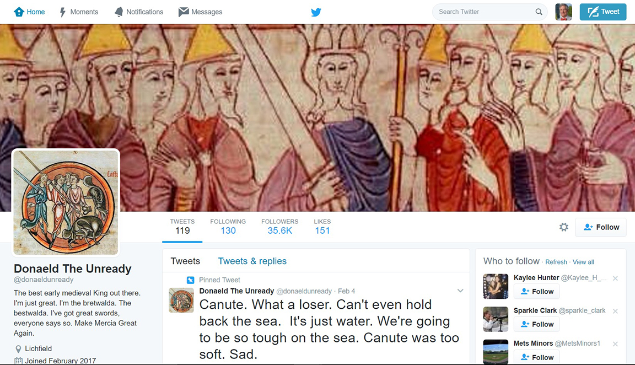Image resolution: width=635 pixels, height=365 pixels.
Task: Click the Feb 4 tweet date
Action: (346, 291)
